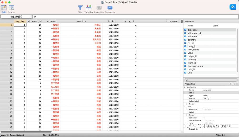Select unit in the variables list

point(190,73)
